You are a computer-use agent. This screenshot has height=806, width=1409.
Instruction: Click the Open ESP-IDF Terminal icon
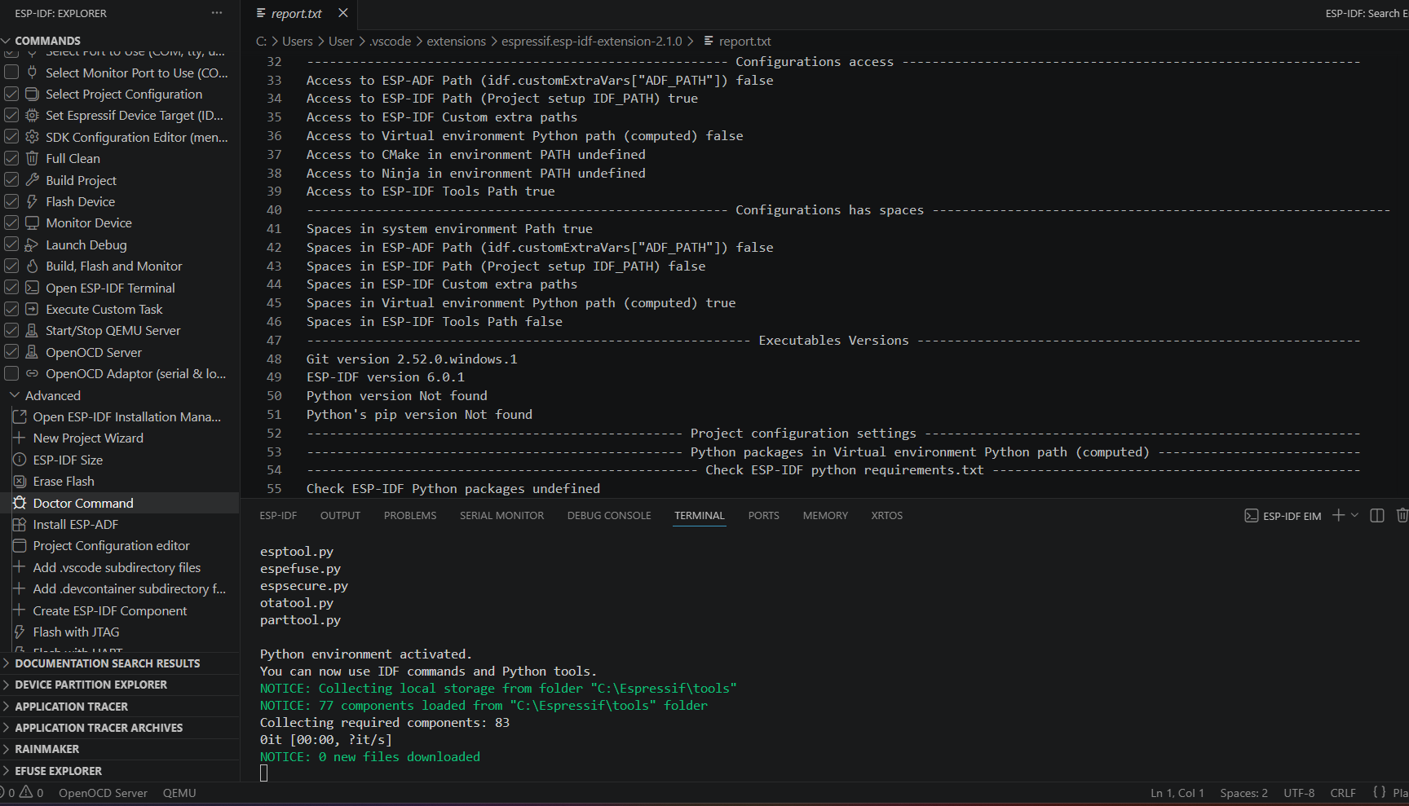coord(32,288)
